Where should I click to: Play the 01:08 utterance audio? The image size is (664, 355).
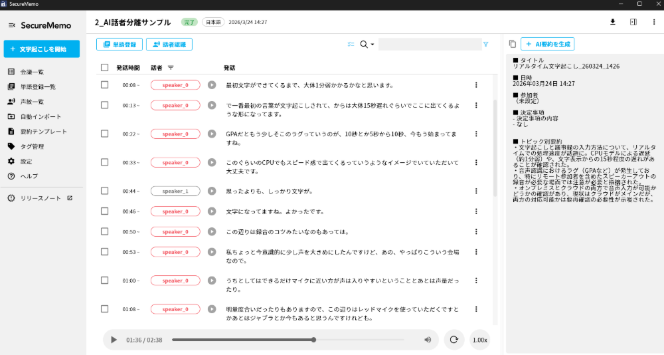[212, 309]
